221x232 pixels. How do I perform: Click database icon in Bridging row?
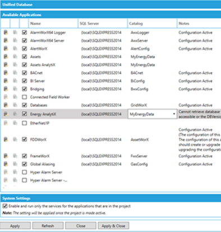(6, 89)
